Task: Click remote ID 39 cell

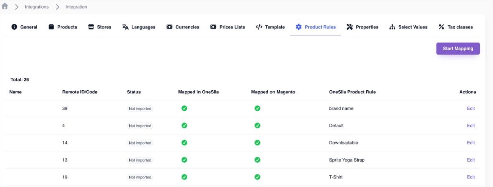Action: tap(65, 108)
